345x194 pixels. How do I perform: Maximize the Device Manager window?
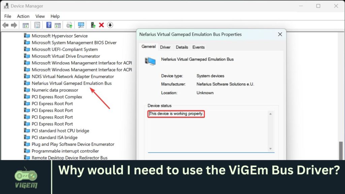coord(318,6)
